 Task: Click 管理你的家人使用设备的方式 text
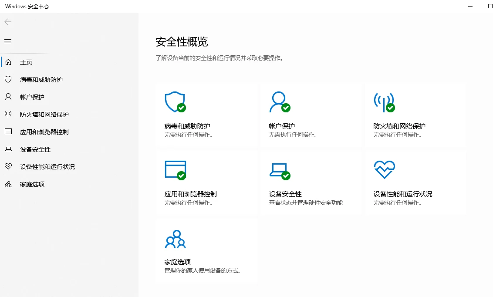click(x=203, y=270)
